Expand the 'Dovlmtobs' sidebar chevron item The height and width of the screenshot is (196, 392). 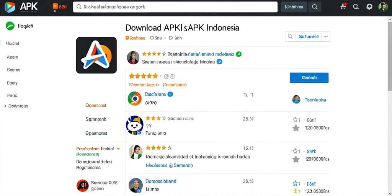pos(16,106)
